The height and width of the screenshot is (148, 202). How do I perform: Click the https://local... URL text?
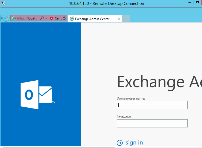pyautogui.click(x=27, y=18)
